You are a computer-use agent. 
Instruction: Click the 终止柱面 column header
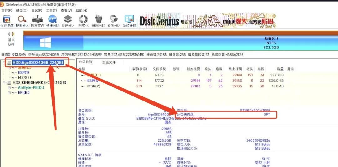click(235, 69)
